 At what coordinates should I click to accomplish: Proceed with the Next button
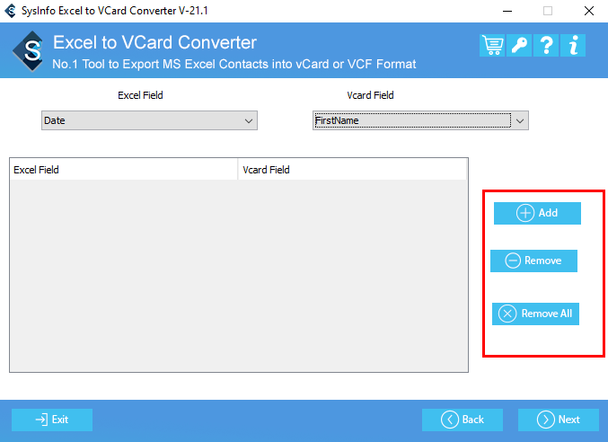[559, 420]
